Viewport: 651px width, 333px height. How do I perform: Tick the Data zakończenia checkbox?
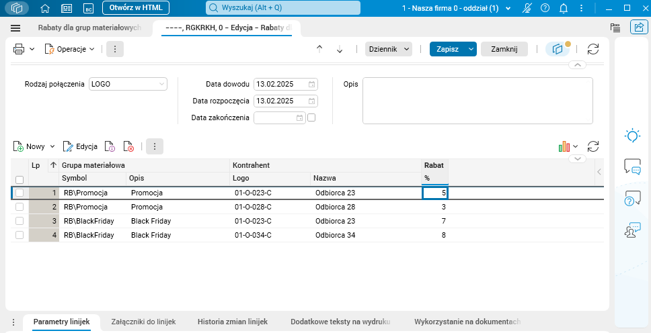pos(311,117)
